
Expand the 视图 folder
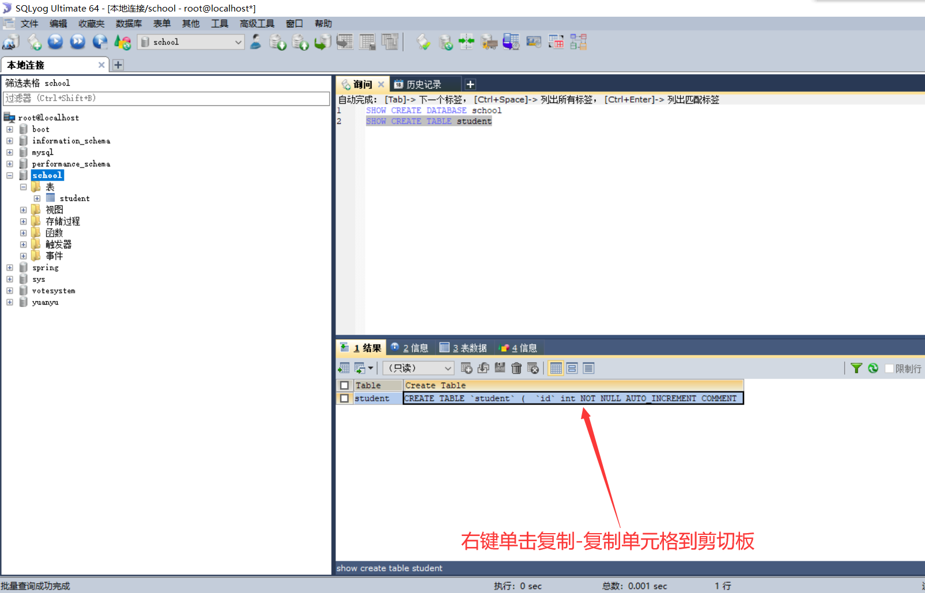pos(24,210)
